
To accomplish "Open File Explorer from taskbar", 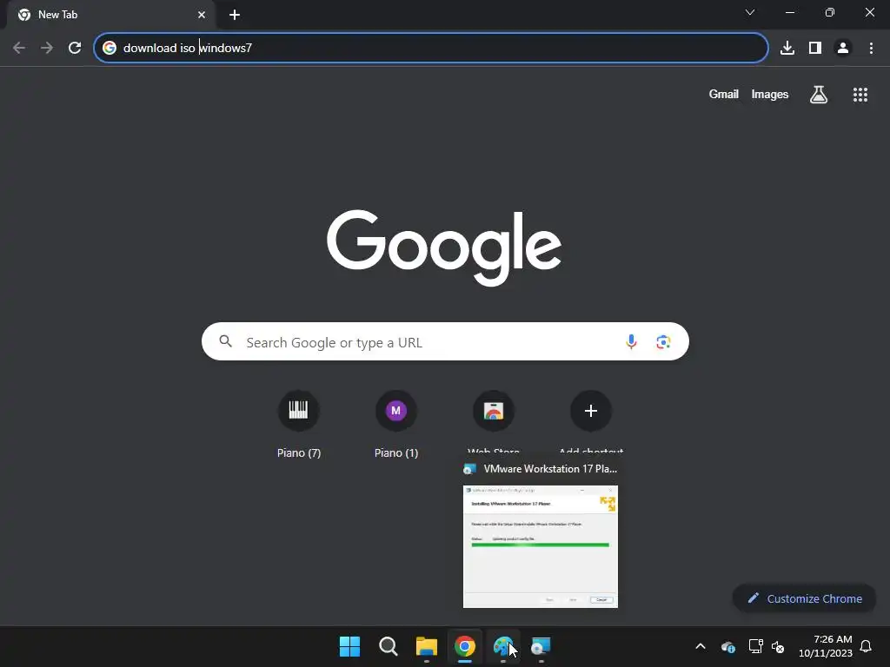I will point(426,646).
